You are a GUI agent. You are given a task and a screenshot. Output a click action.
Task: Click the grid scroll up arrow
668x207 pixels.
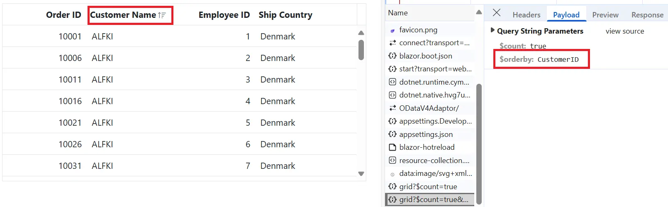361,33
